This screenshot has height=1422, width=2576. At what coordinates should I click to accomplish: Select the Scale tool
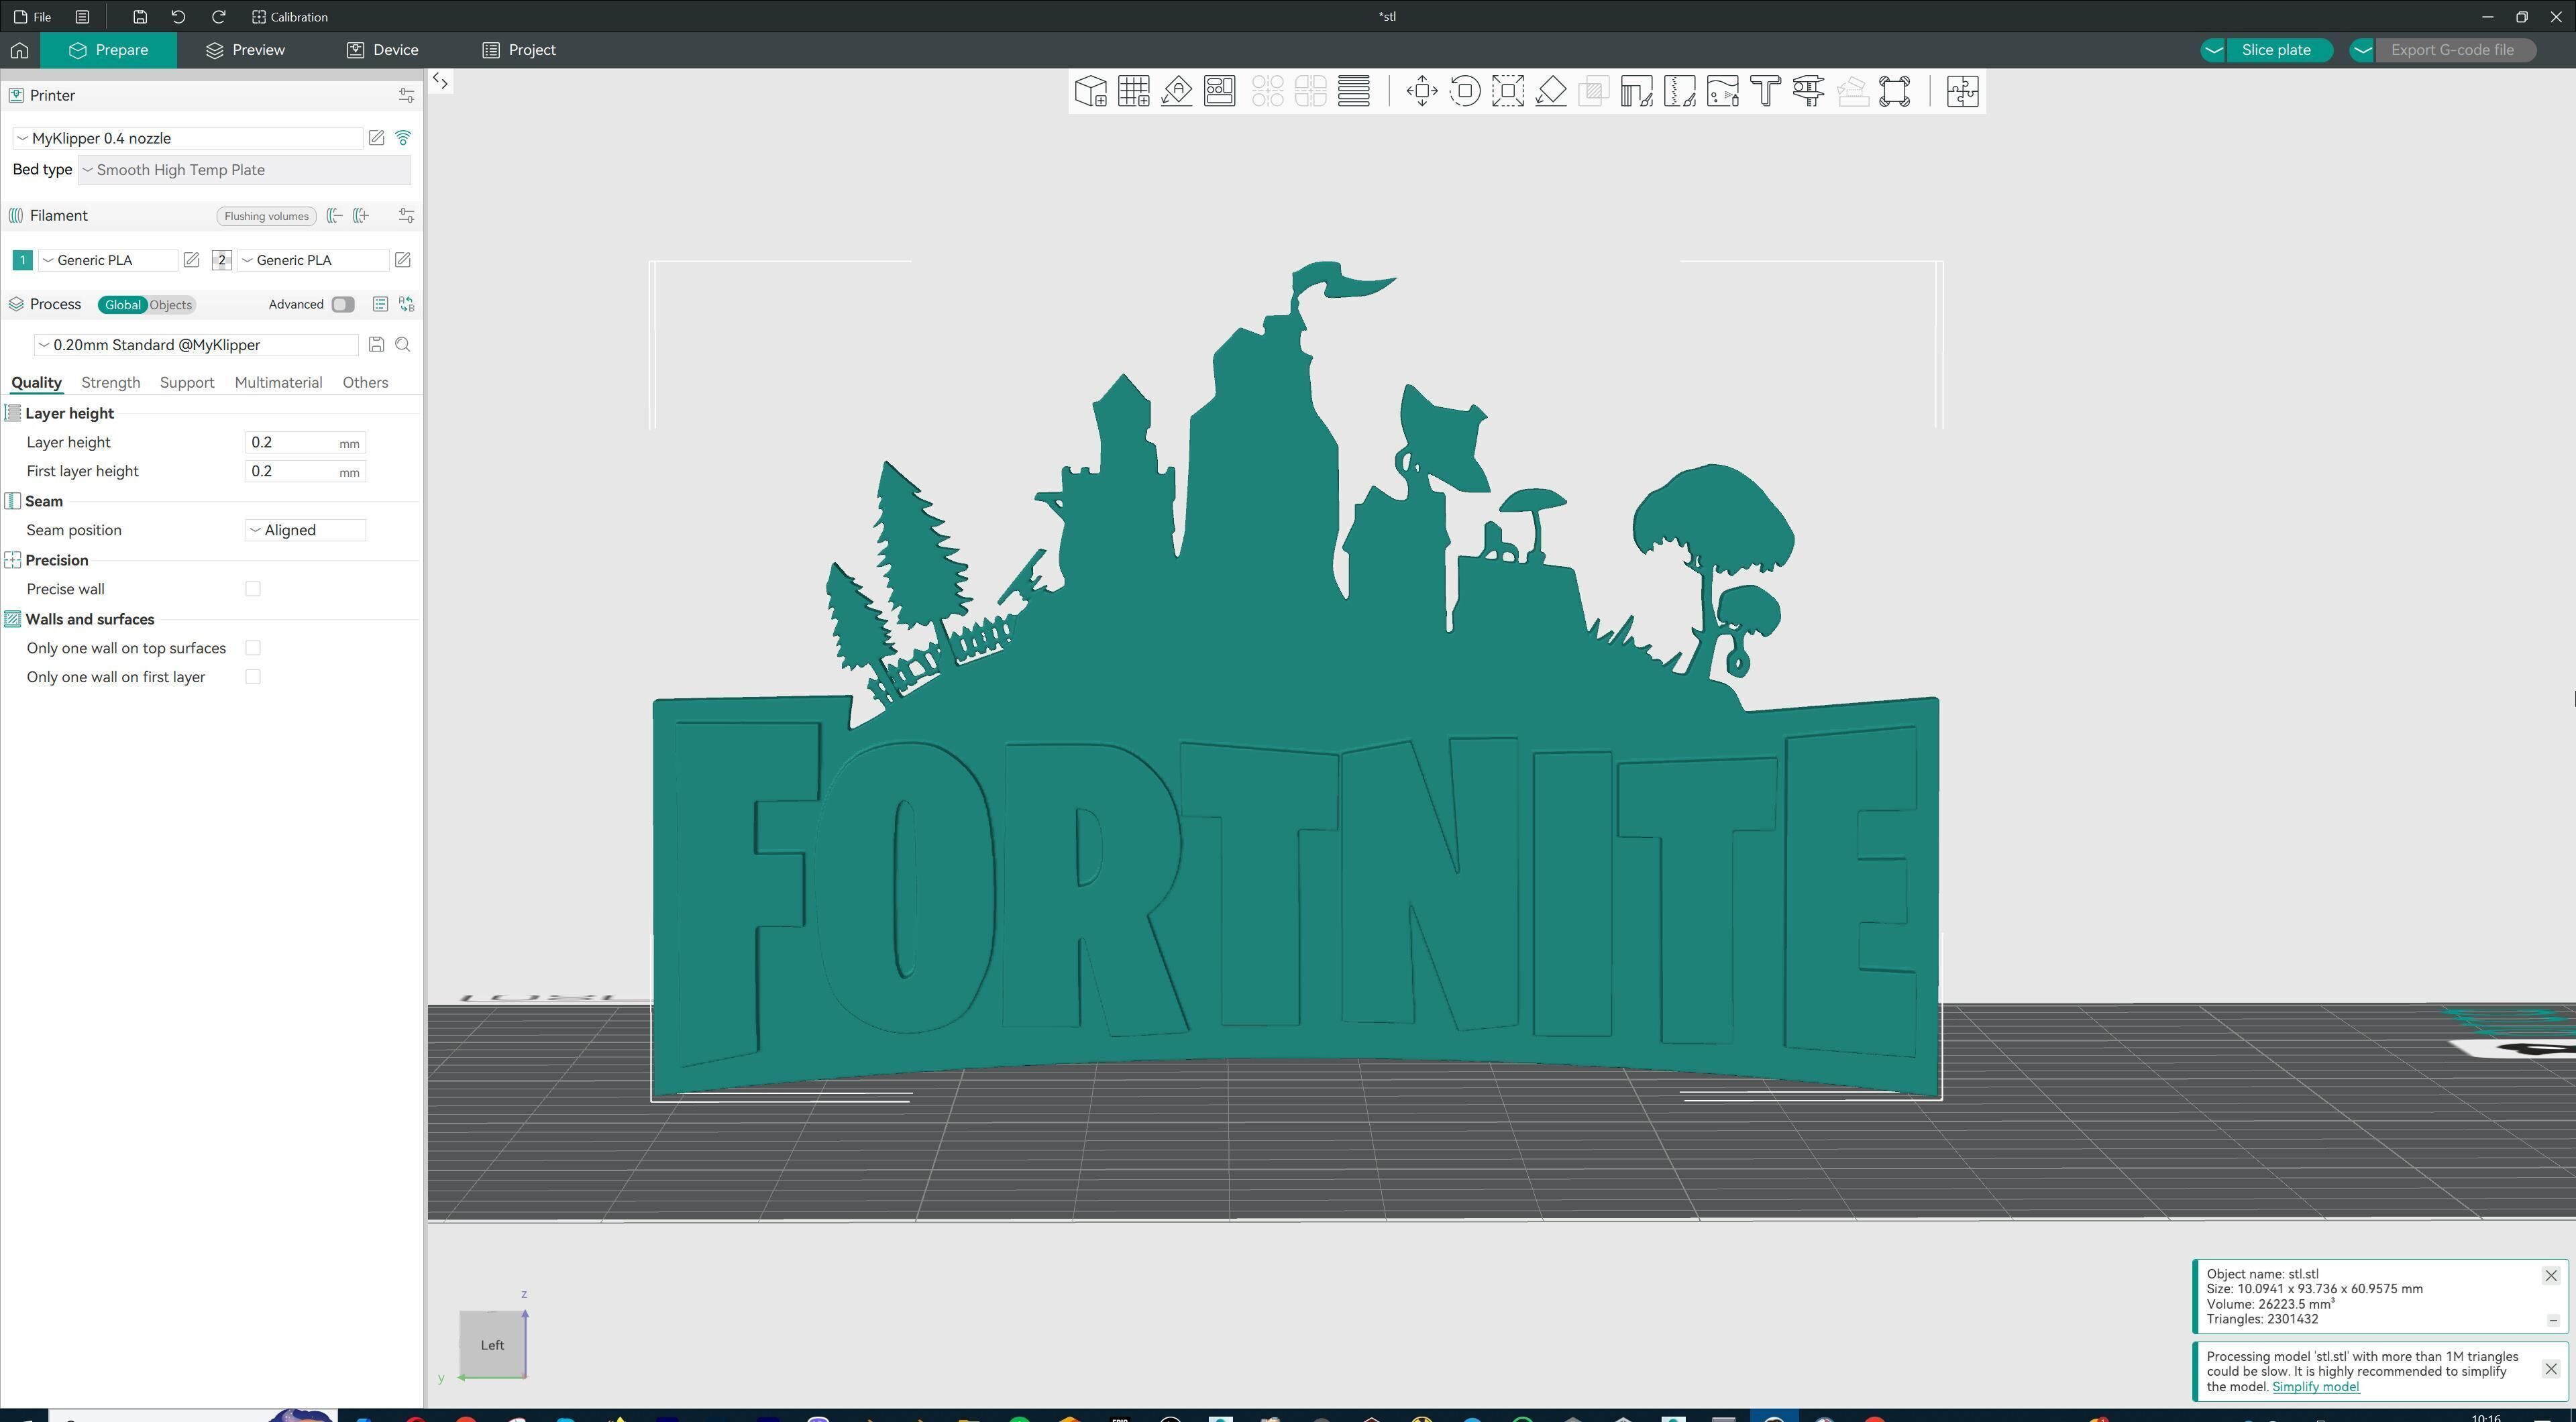1508,91
